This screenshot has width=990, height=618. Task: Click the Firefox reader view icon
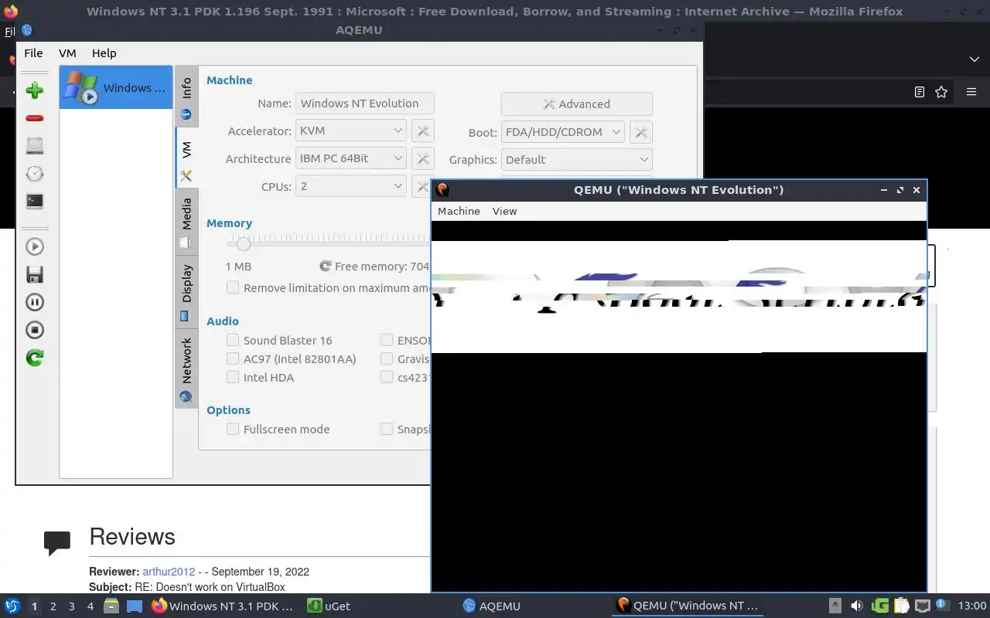pos(919,92)
